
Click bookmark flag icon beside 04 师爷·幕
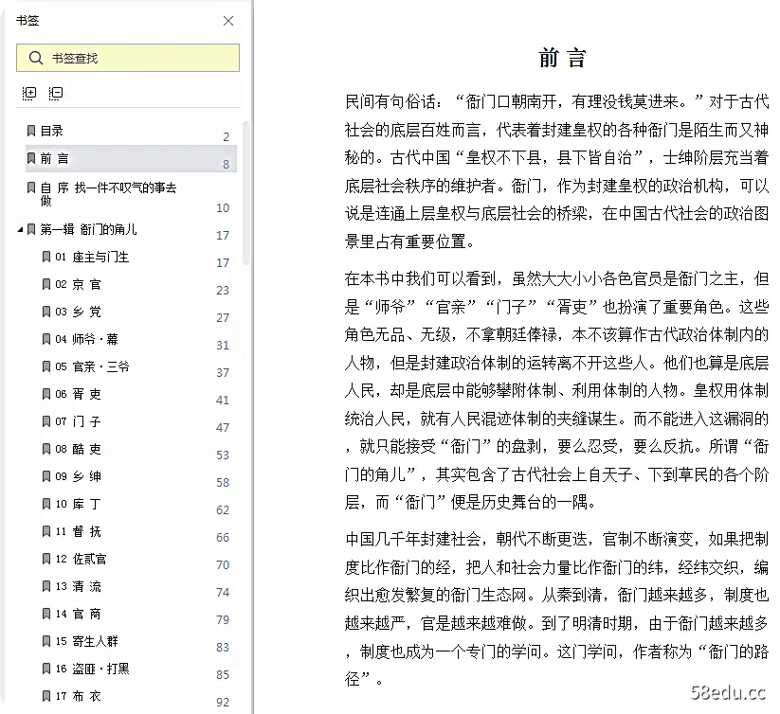[46, 339]
